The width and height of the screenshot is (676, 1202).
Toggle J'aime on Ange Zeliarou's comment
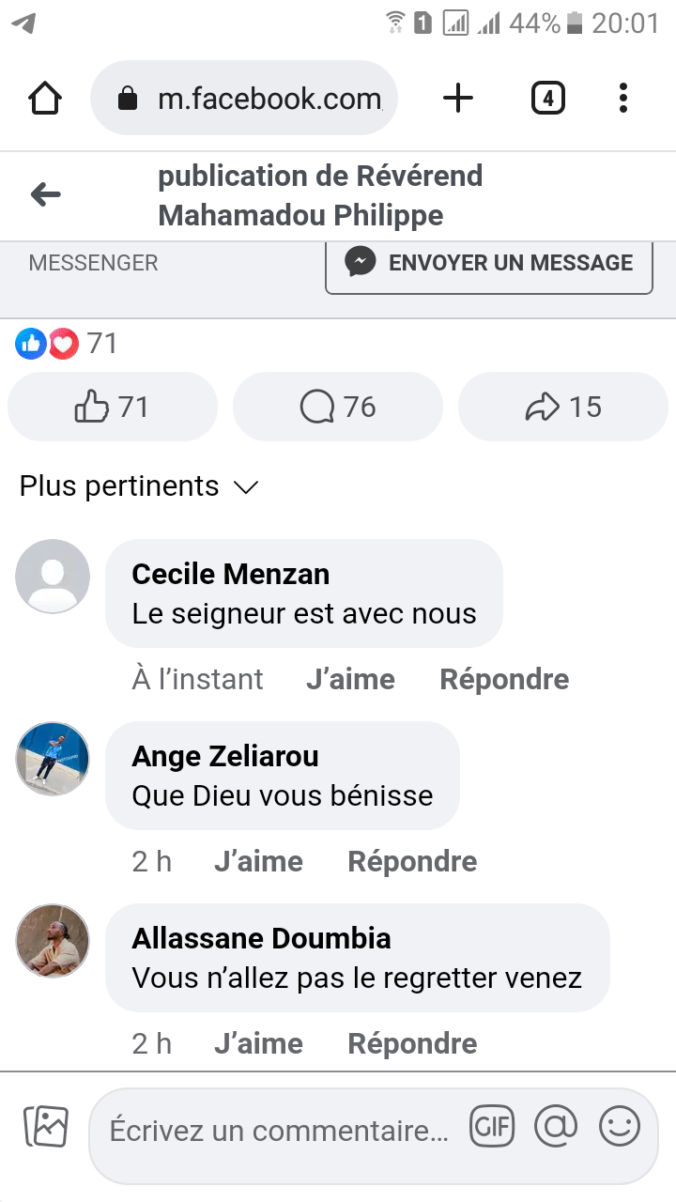258,861
